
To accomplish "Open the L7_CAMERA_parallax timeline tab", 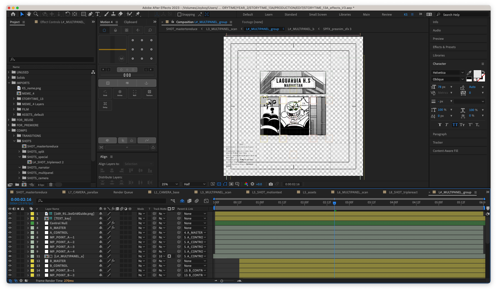I will (83, 192).
